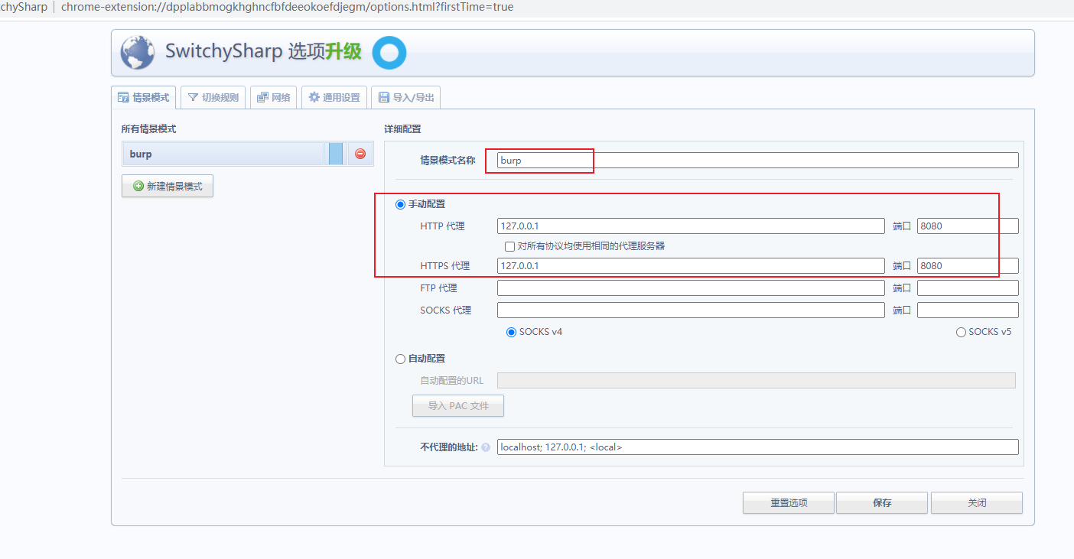Enable 对所有协议均使用相同的代理服务器 checkbox
Screen dimensions: 1074x559
point(509,246)
